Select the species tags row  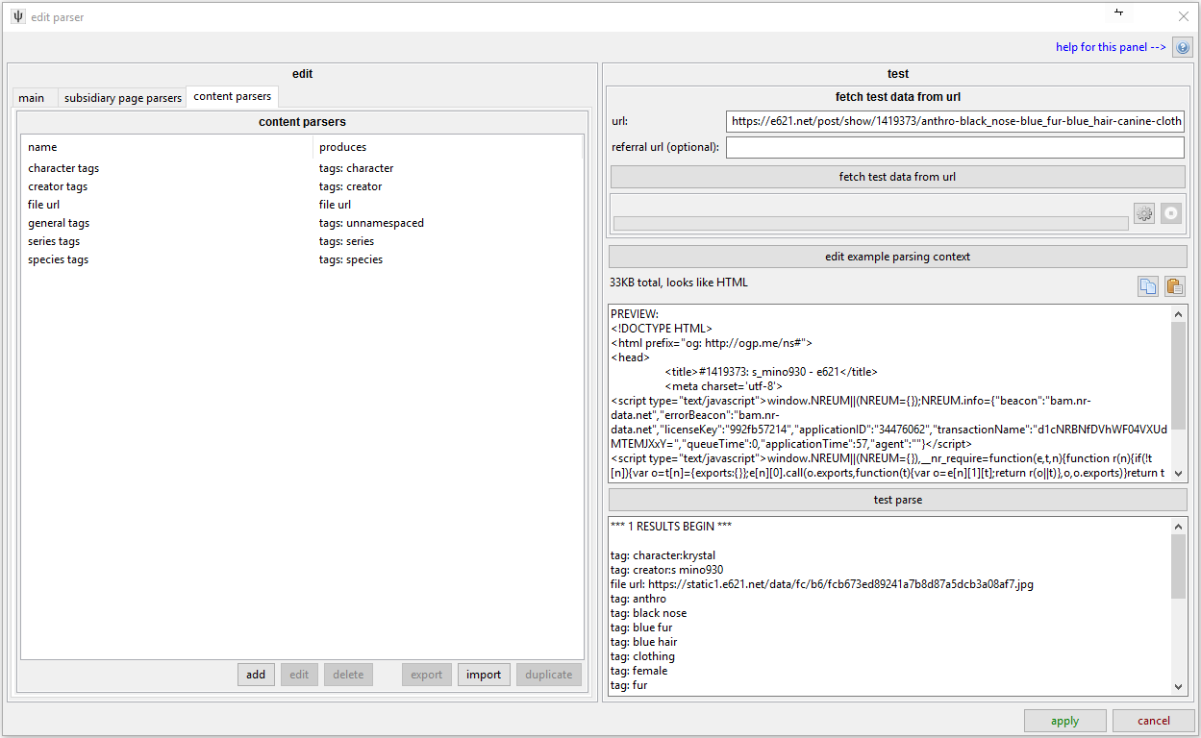click(302, 259)
